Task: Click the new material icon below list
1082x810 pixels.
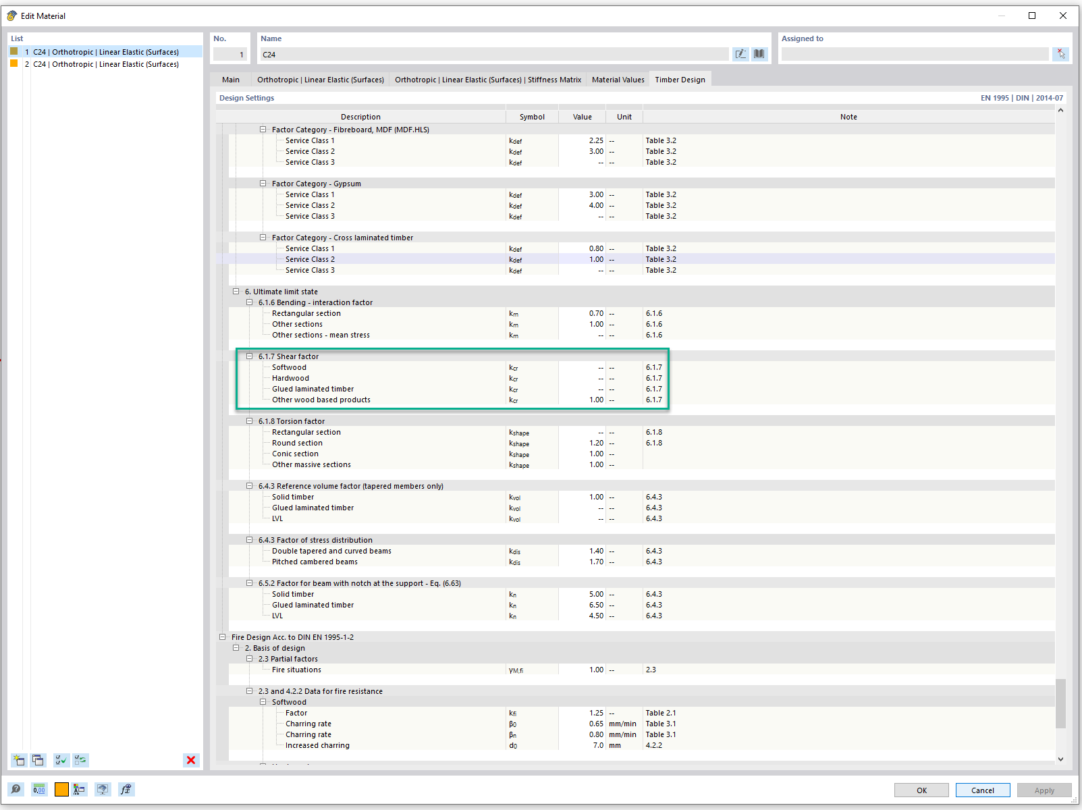Action: (x=19, y=760)
